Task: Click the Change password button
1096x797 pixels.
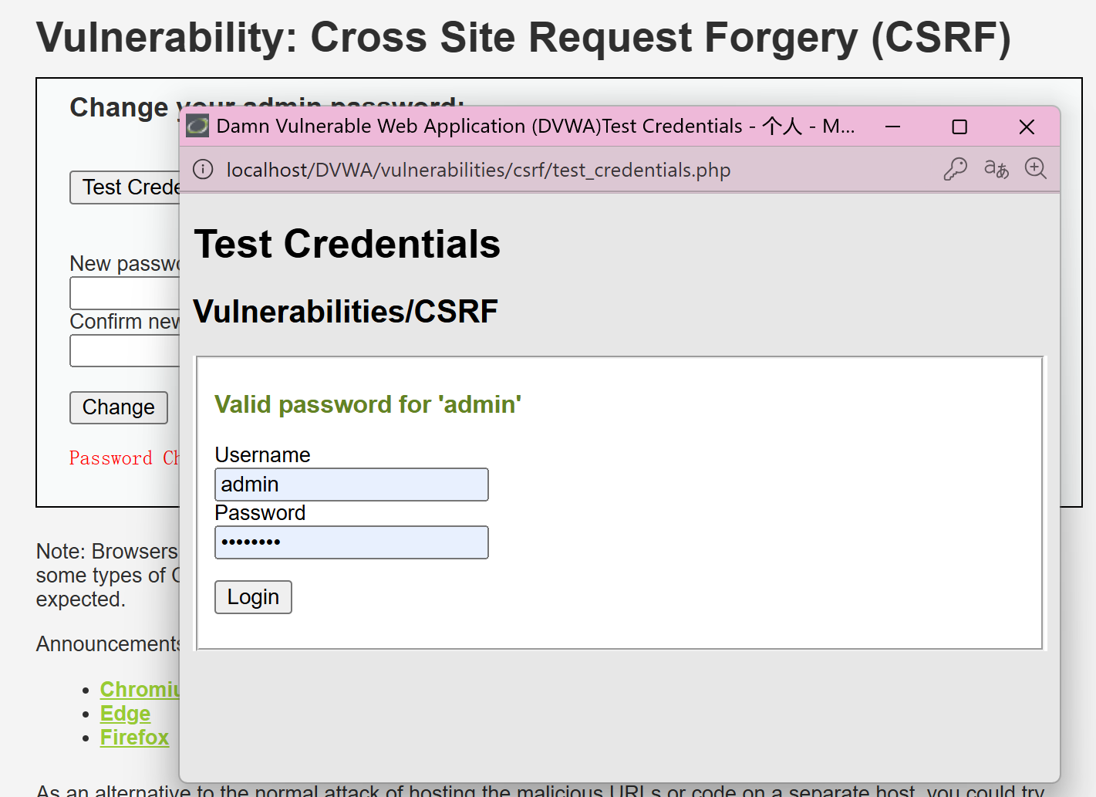Action: (x=119, y=407)
